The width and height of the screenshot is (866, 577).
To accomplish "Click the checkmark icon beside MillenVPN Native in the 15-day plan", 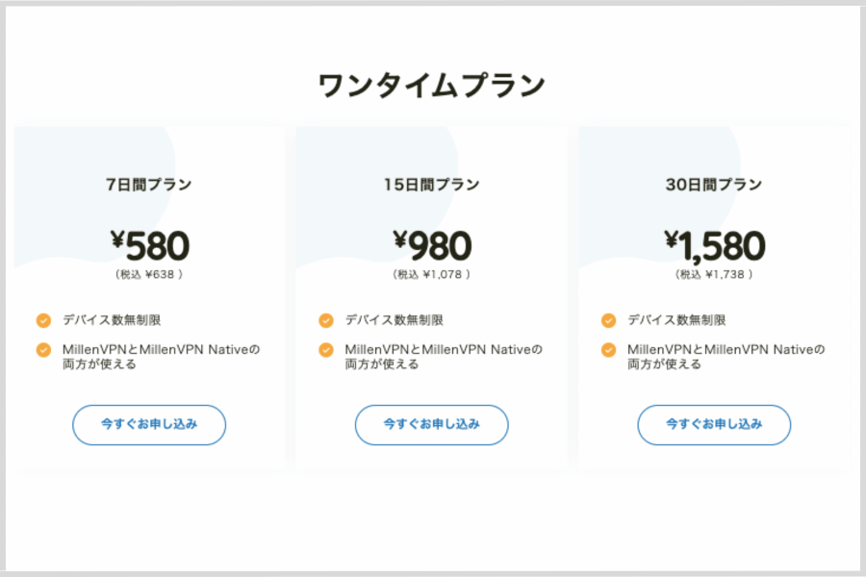I will click(326, 350).
